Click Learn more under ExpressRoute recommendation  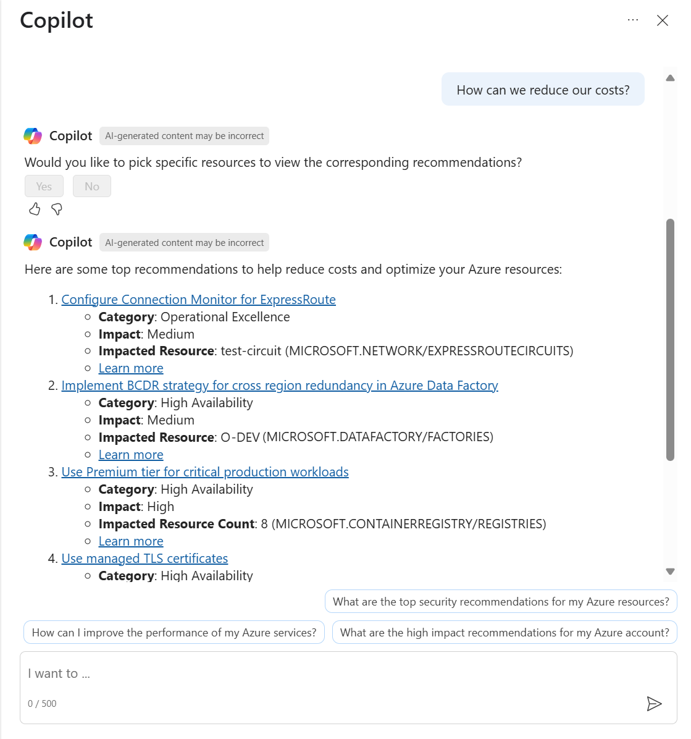131,368
